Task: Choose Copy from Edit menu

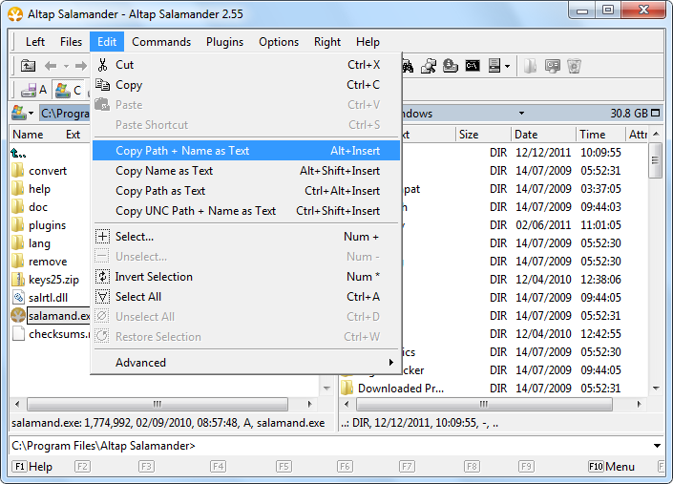Action: pyautogui.click(x=246, y=85)
